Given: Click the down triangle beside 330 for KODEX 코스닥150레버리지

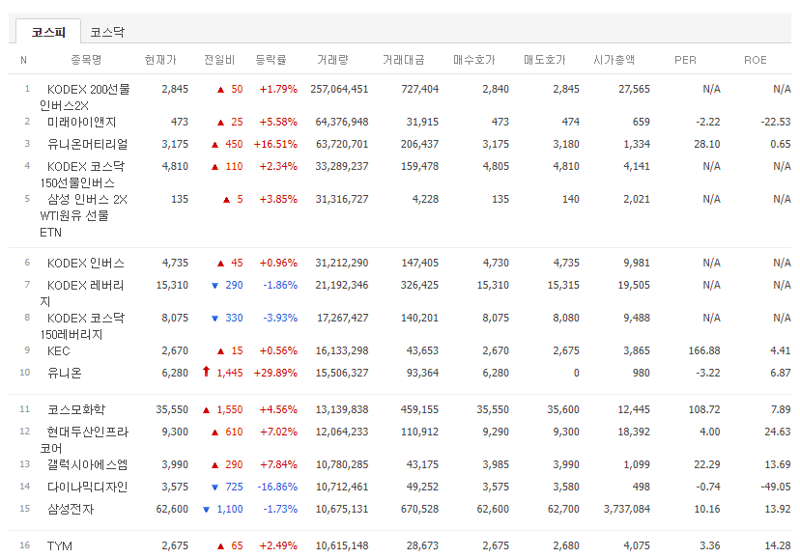Looking at the screenshot, I should [x=214, y=318].
